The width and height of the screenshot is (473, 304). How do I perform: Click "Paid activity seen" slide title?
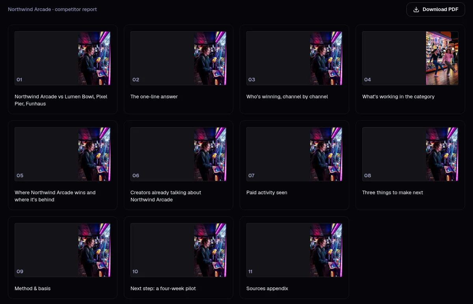267,193
